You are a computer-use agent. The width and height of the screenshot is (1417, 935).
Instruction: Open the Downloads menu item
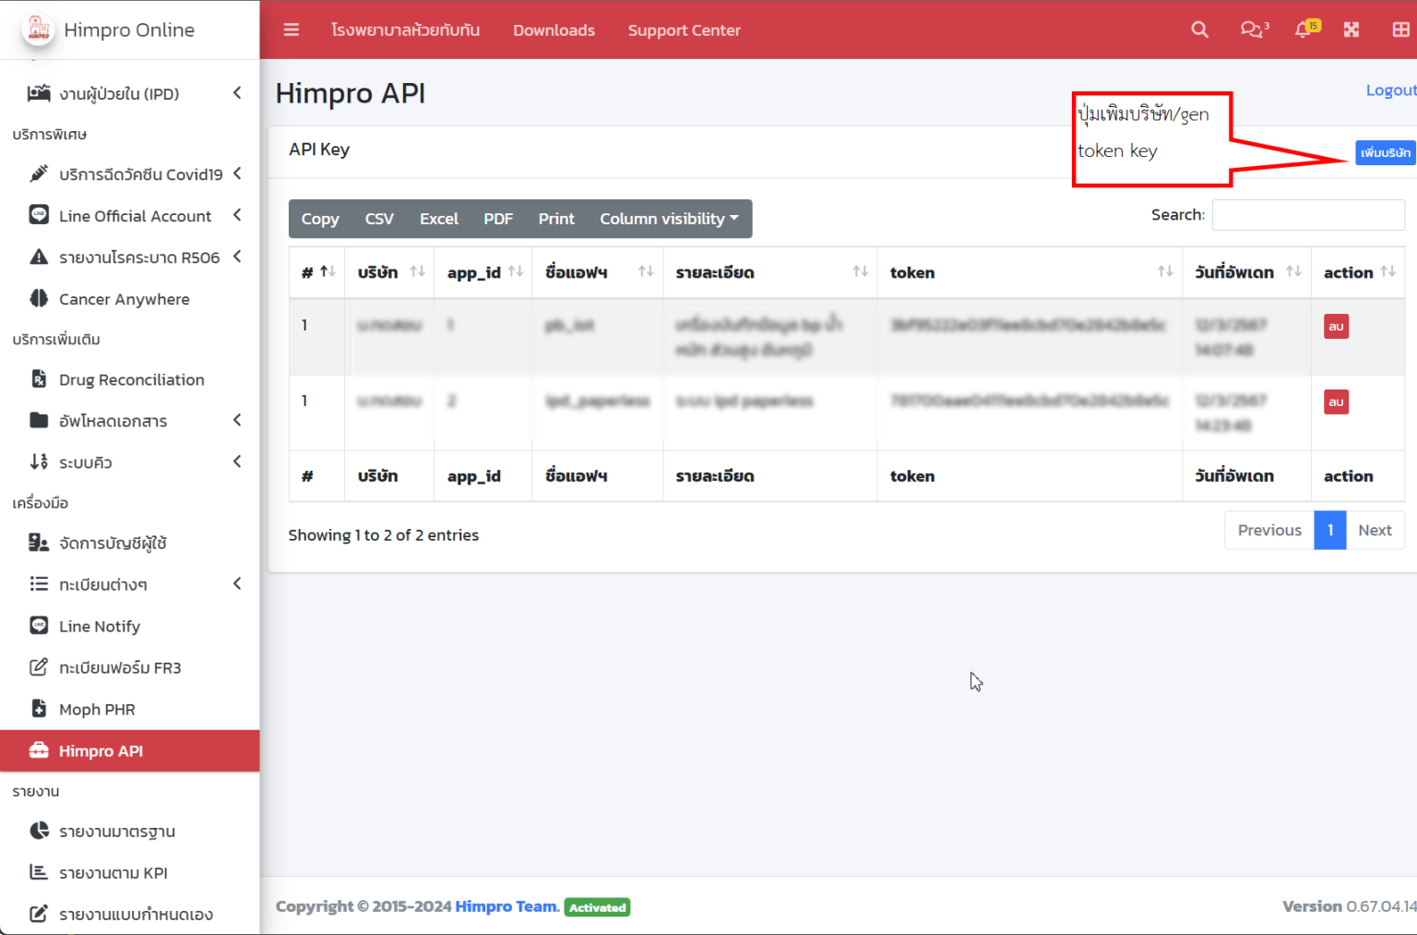tap(554, 30)
